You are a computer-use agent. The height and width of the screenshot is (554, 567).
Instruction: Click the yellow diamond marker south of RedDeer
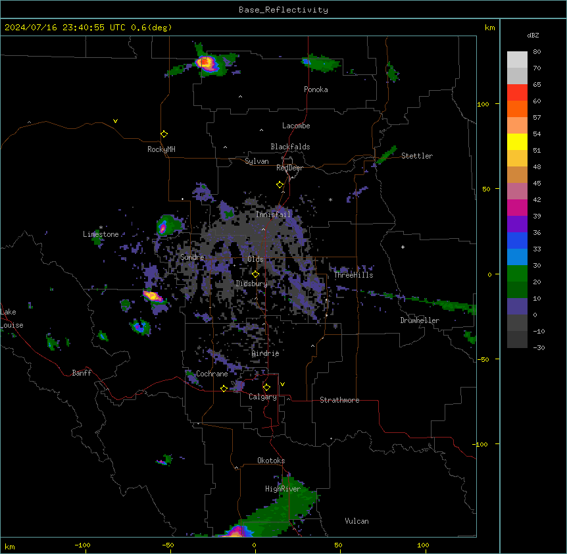point(280,185)
